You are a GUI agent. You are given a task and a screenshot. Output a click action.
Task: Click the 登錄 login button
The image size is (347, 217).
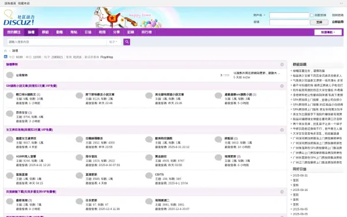[319, 22]
